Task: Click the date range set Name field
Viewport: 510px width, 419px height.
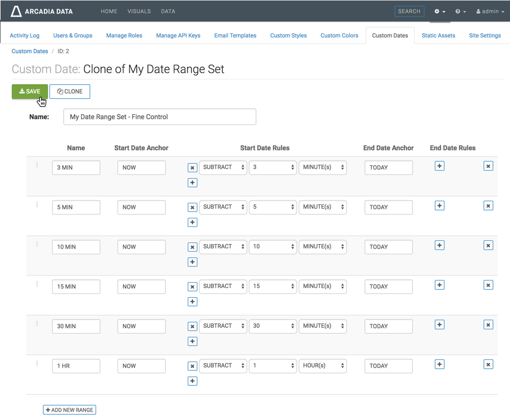Action: pos(159,117)
